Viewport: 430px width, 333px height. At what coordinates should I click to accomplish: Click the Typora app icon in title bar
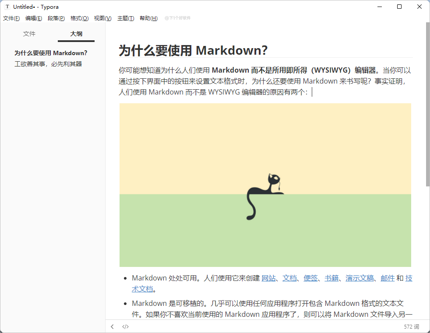click(7, 7)
